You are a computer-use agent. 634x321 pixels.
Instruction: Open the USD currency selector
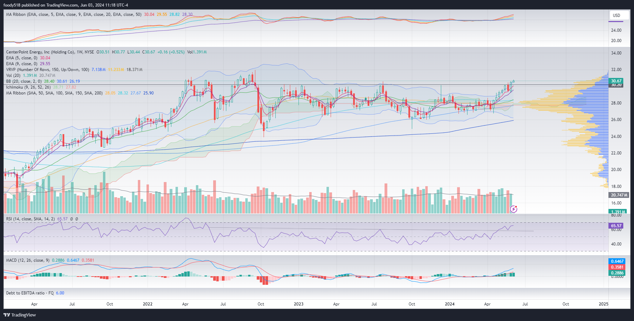pyautogui.click(x=617, y=16)
